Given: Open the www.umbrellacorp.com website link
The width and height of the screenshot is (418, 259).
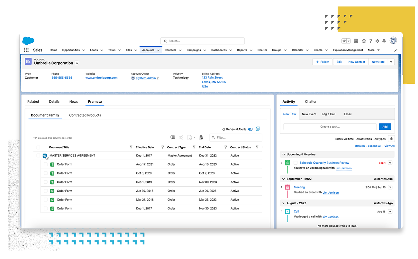Looking at the screenshot, I should pyautogui.click(x=102, y=78).
